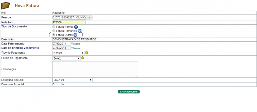Click star icon next to Forma de Pagamento

tap(83, 58)
